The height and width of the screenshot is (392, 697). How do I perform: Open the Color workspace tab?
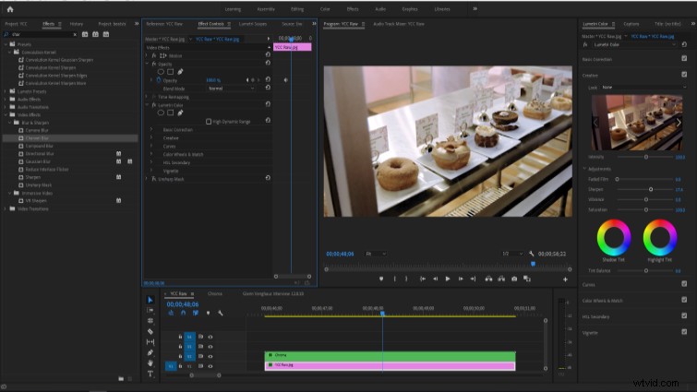coord(325,9)
